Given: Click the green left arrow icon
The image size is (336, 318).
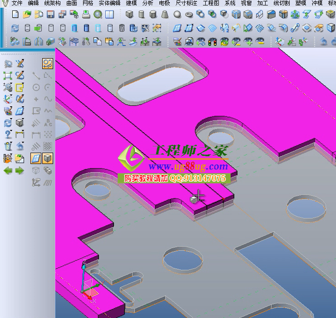Looking at the screenshot, I should (x=8, y=171).
